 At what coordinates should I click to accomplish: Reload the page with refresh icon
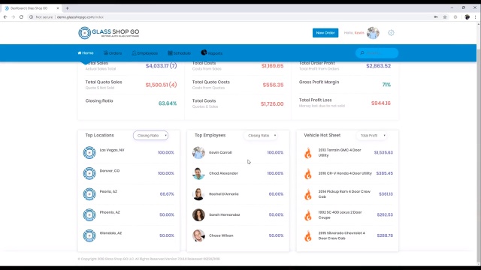tap(21, 17)
